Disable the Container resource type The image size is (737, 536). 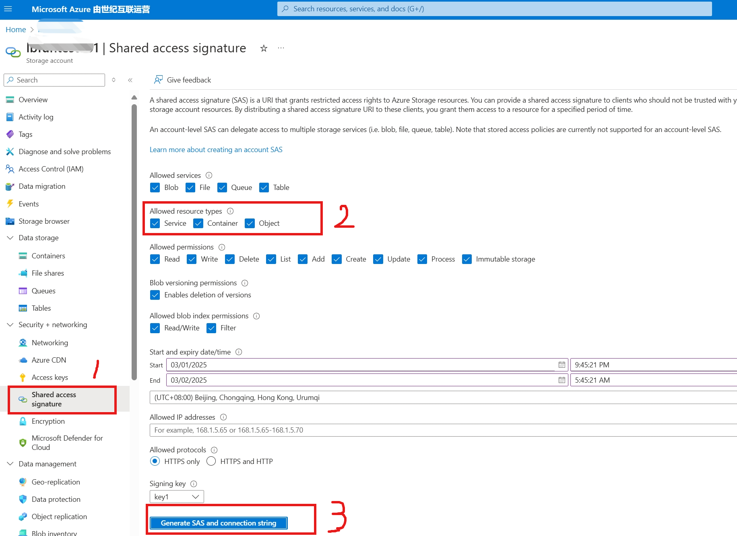click(198, 223)
